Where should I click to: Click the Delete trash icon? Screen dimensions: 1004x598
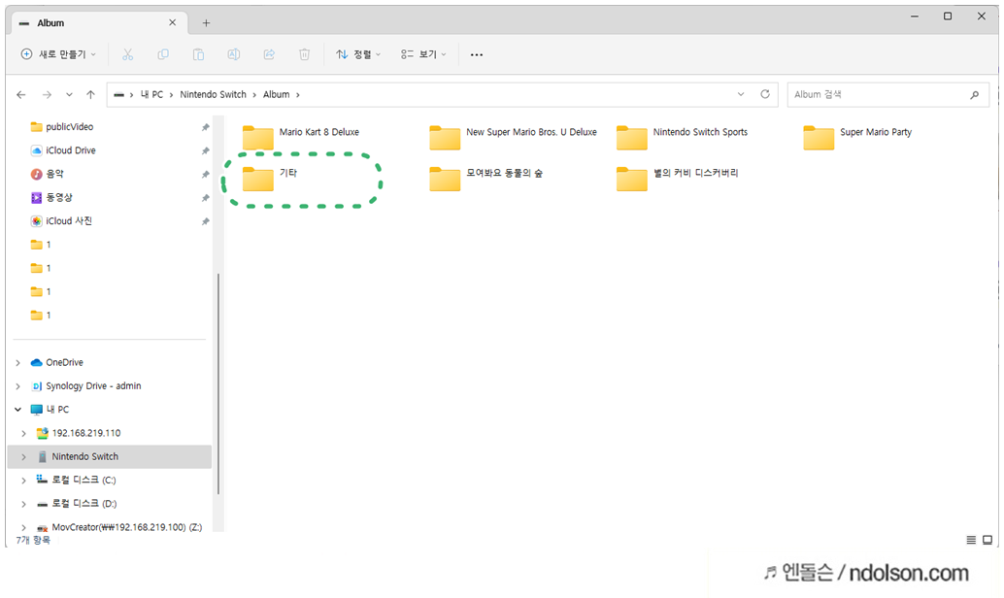[x=304, y=54]
